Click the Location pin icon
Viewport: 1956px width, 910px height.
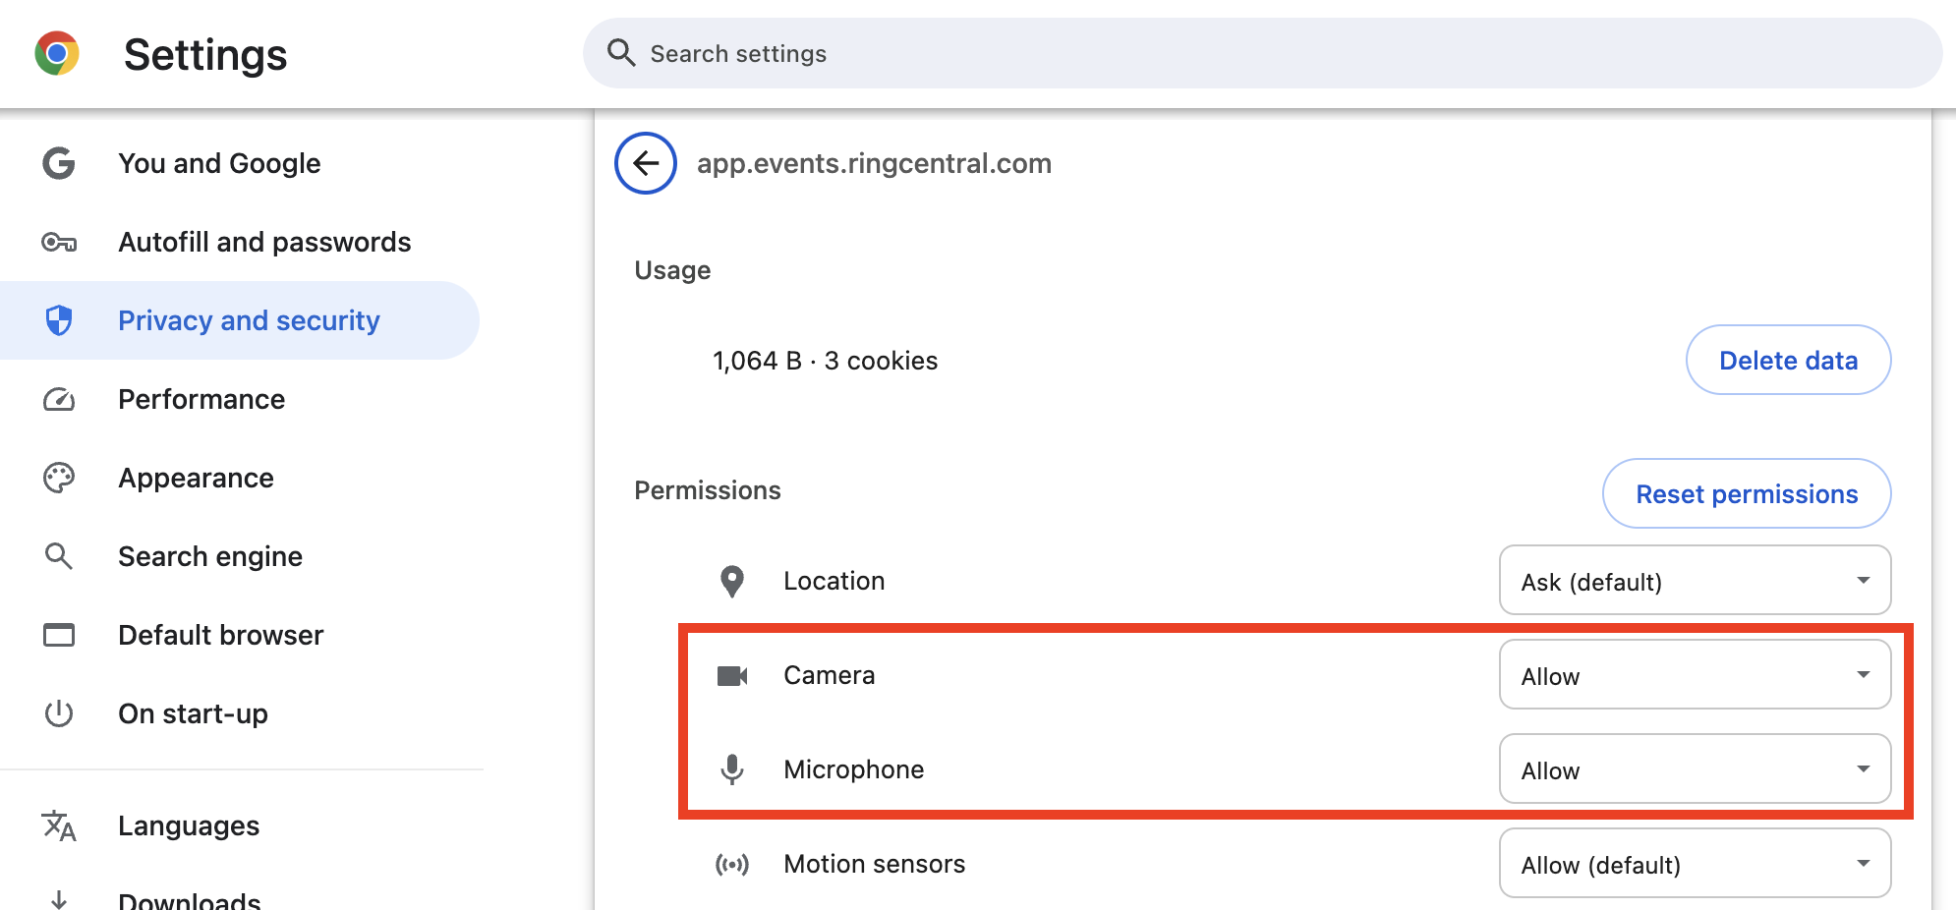[732, 581]
